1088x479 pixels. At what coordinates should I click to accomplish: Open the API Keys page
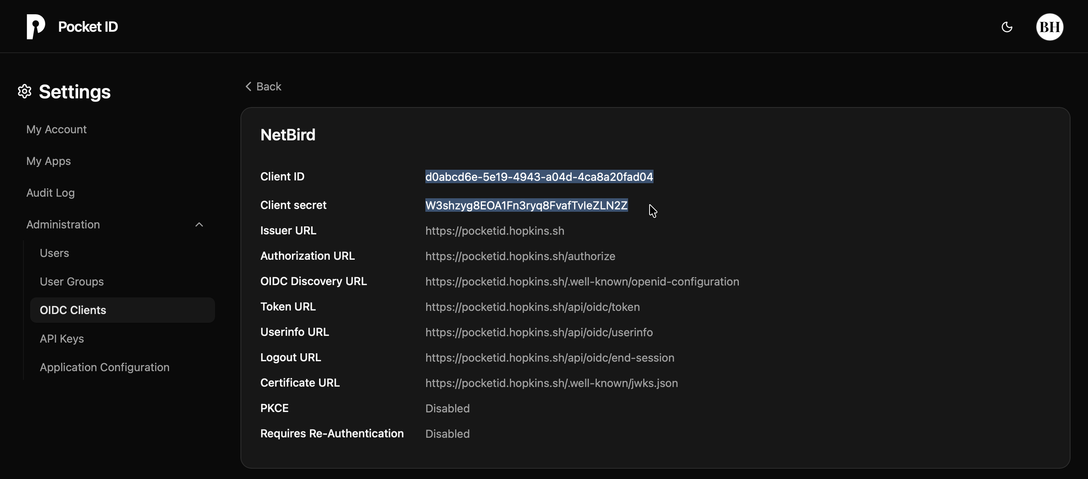pyautogui.click(x=62, y=339)
